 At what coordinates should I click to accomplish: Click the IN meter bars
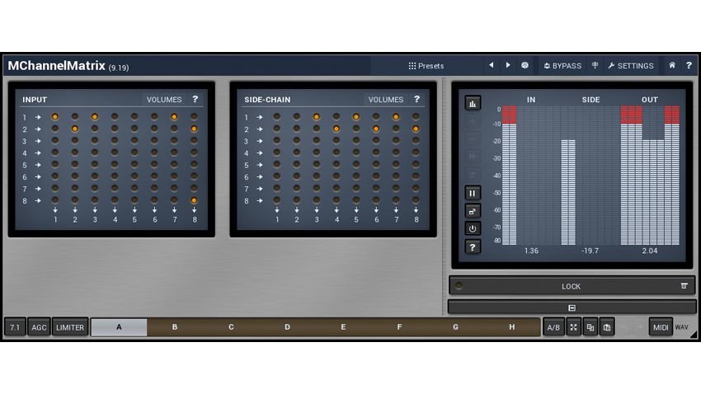509,176
